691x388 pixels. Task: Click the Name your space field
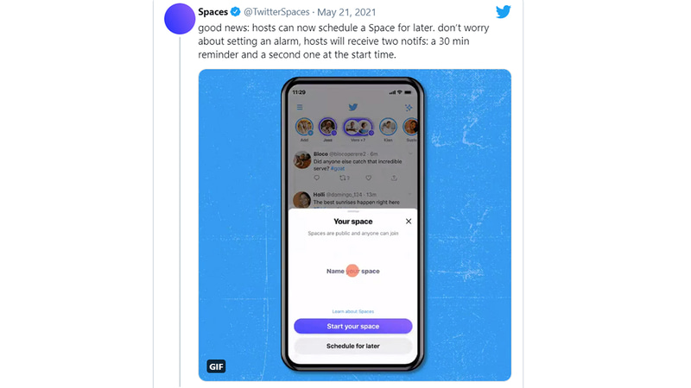(x=352, y=271)
